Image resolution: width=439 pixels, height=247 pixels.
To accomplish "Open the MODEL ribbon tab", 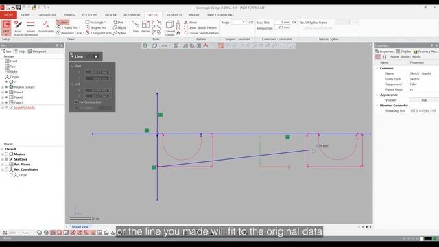I will [194, 15].
